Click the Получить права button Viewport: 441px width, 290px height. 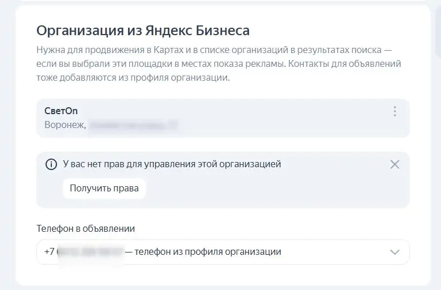point(104,188)
